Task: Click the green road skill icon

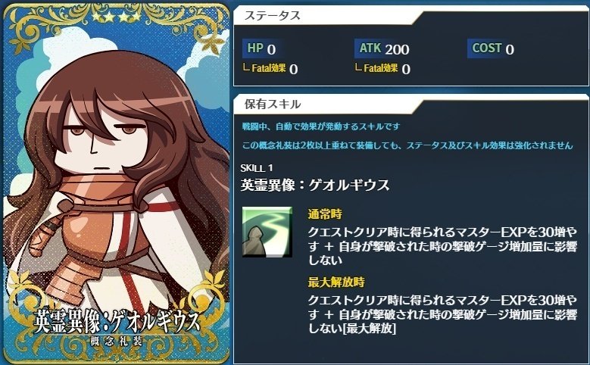Action: point(267,232)
